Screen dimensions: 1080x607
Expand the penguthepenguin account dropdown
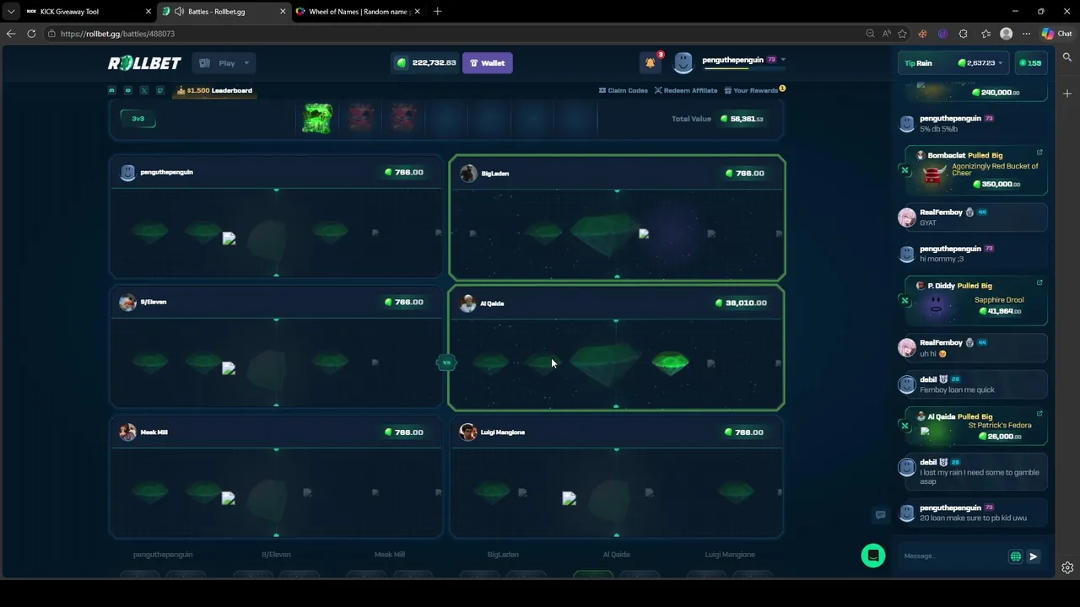783,60
